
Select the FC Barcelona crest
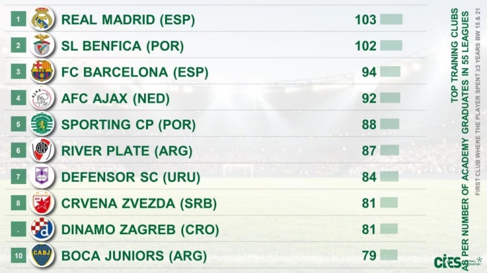tap(42, 71)
